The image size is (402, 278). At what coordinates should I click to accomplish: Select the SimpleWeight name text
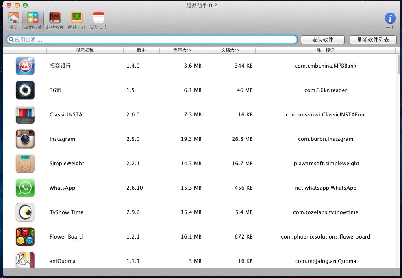[67, 164]
